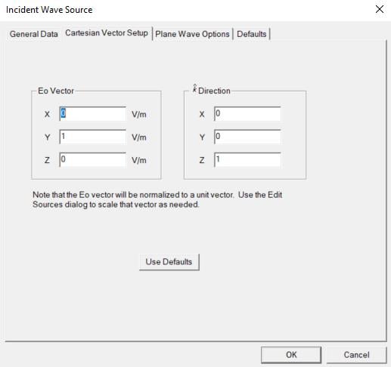
Task: Click the Z label in k Direction group
Action: [202, 160]
